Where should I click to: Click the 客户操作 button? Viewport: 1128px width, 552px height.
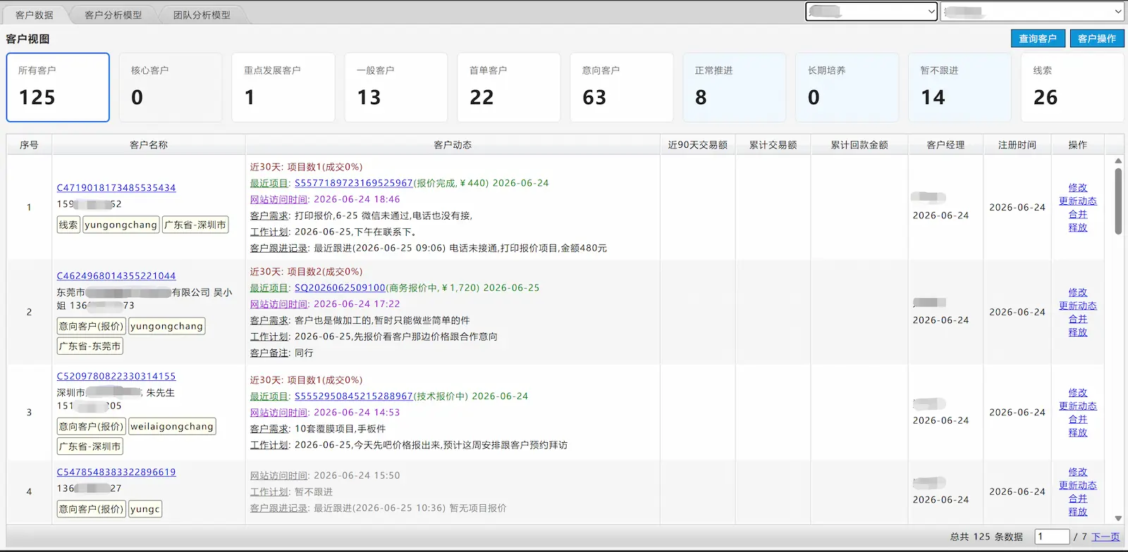(1097, 39)
